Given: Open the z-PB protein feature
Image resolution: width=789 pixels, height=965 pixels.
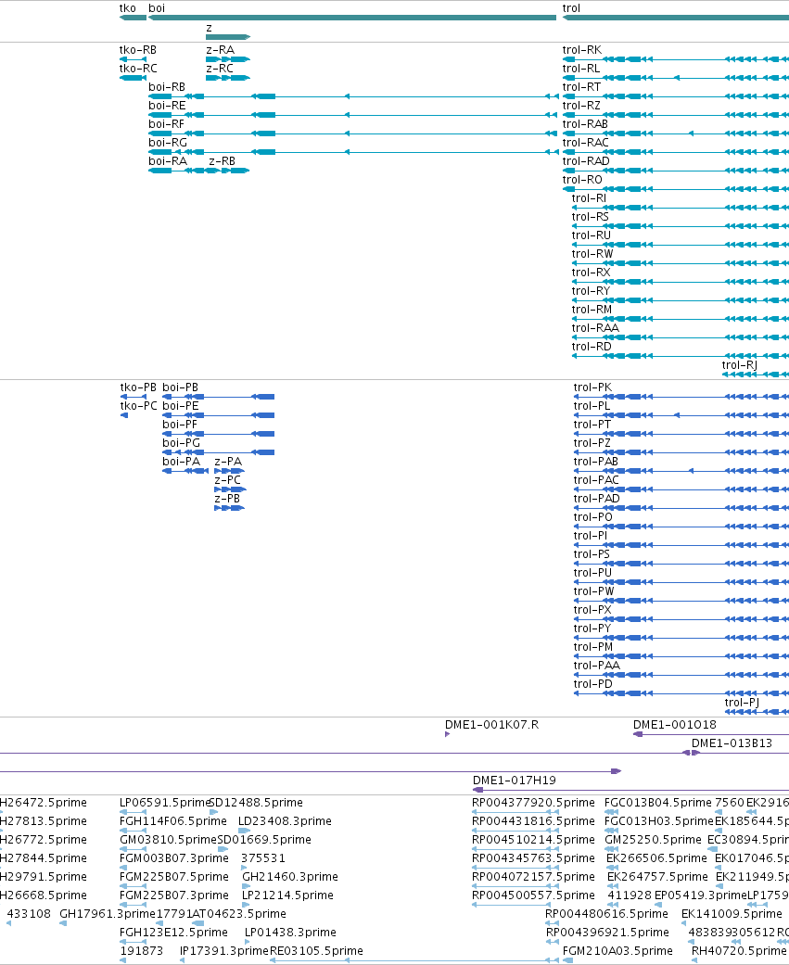Looking at the screenshot, I should (x=227, y=498).
